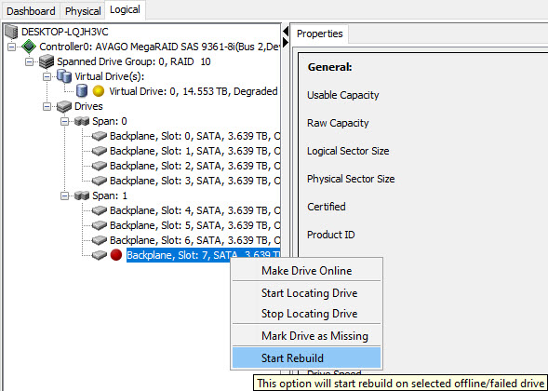The image size is (548, 391).
Task: Click the Virtual Drive(s) cylinders icon
Action: tap(64, 76)
